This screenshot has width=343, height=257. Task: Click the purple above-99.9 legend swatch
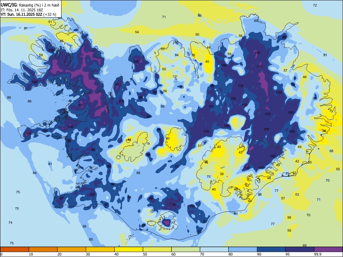pyautogui.click(x=328, y=249)
